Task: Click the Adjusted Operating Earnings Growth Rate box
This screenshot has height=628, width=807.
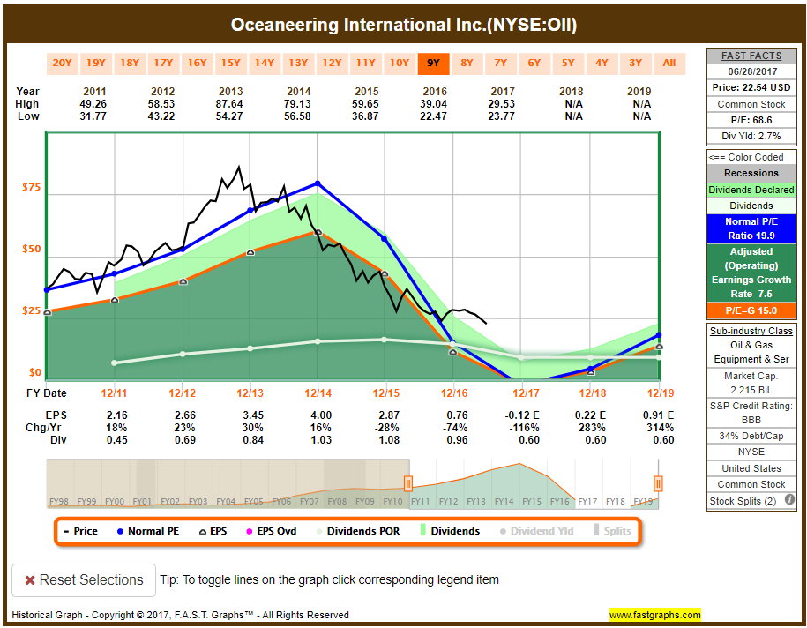Action: (751, 273)
